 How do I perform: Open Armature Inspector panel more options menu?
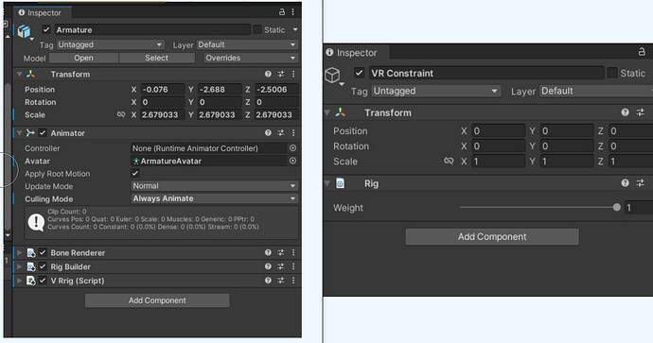click(x=292, y=12)
